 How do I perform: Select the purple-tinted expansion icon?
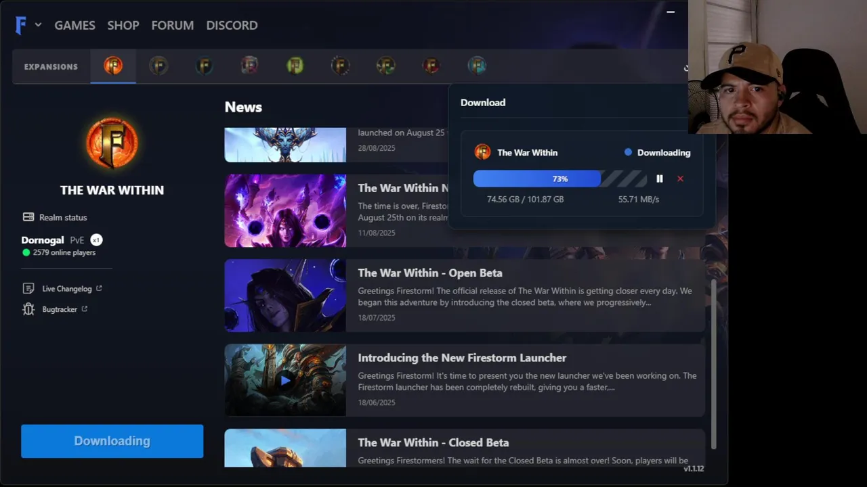(x=249, y=66)
